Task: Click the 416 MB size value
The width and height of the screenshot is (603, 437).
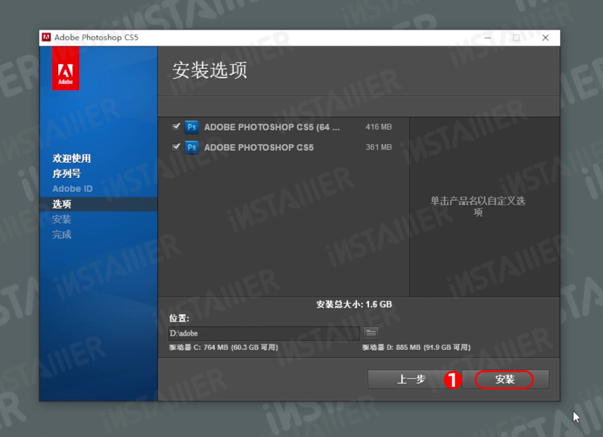Action: 379,127
